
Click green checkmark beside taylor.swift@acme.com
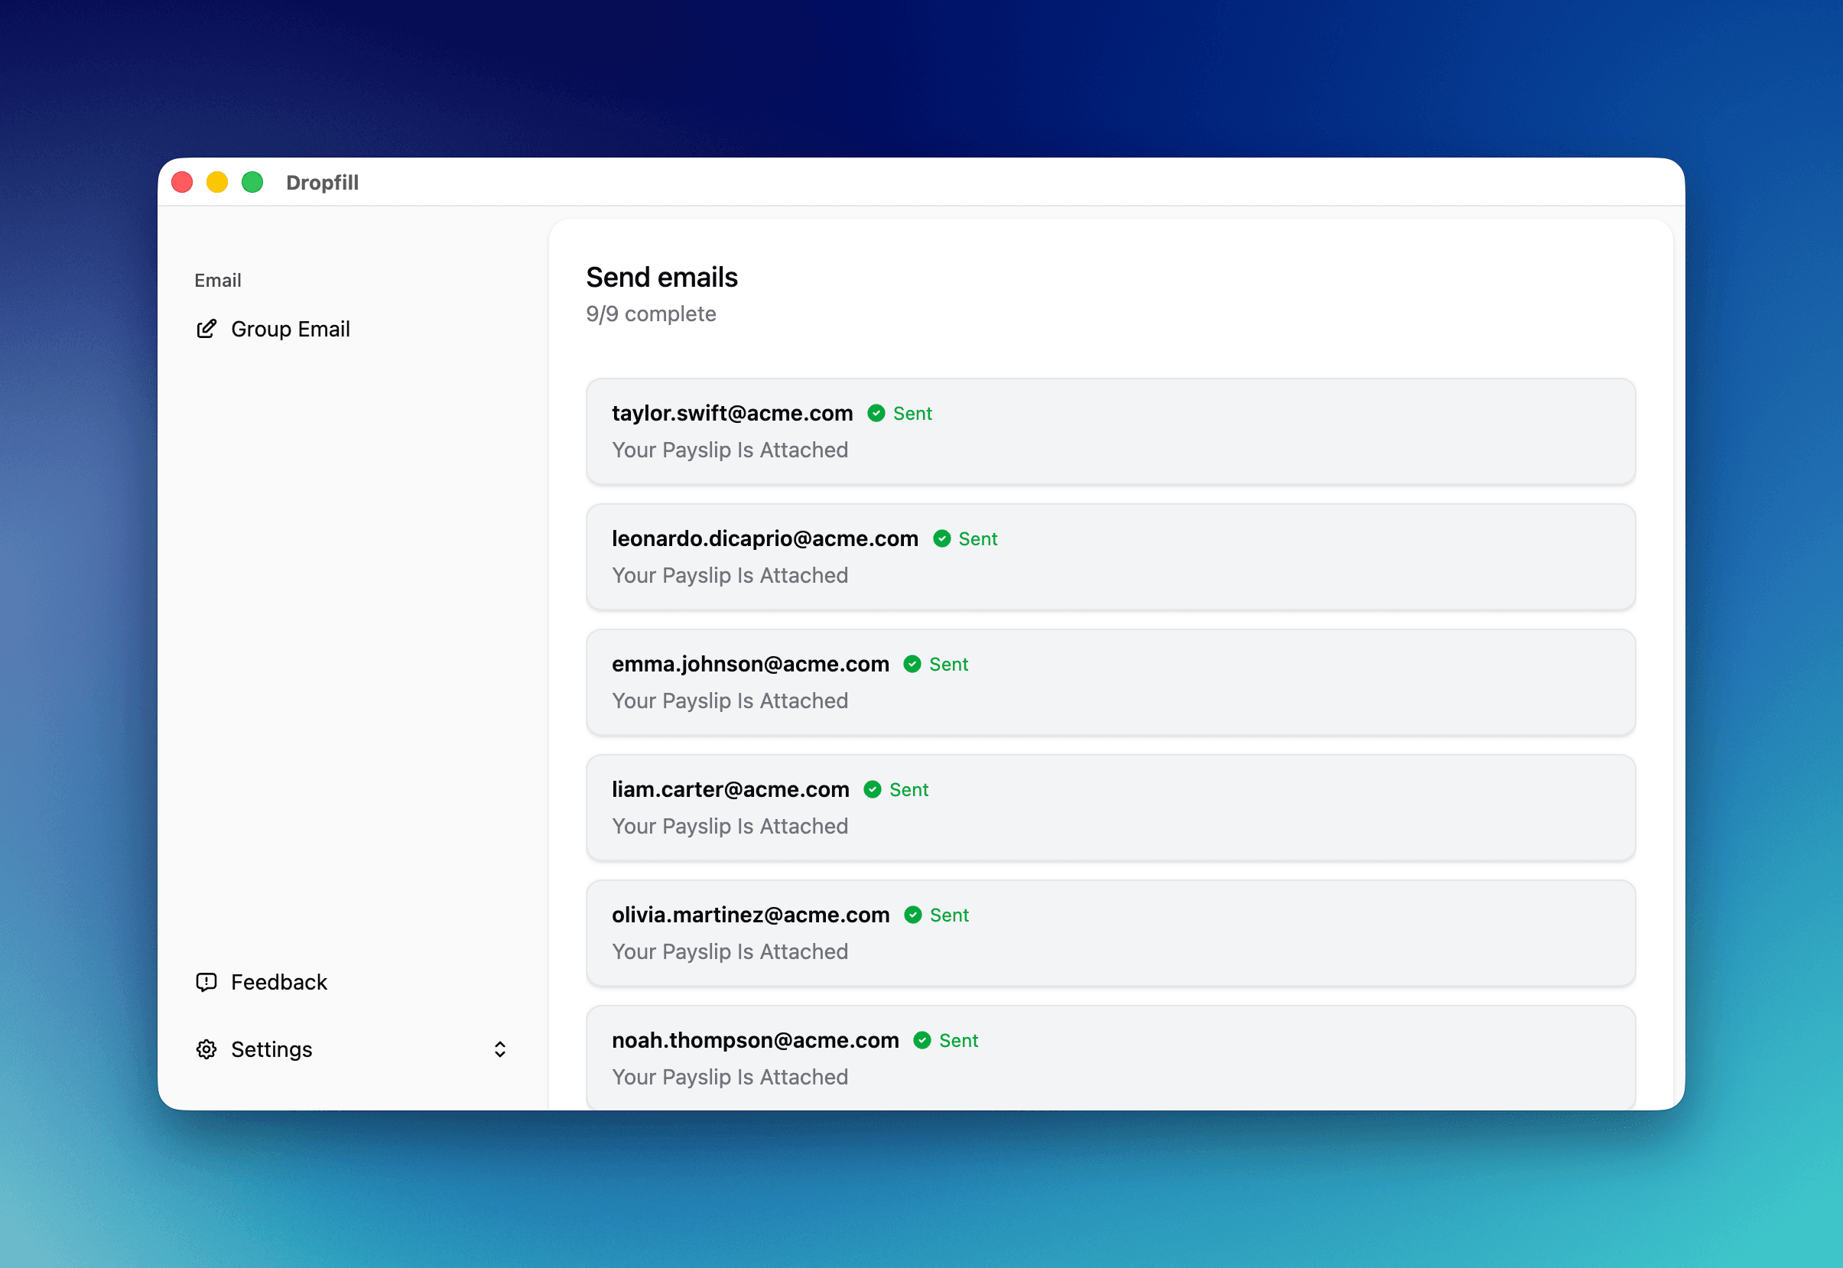pos(876,413)
